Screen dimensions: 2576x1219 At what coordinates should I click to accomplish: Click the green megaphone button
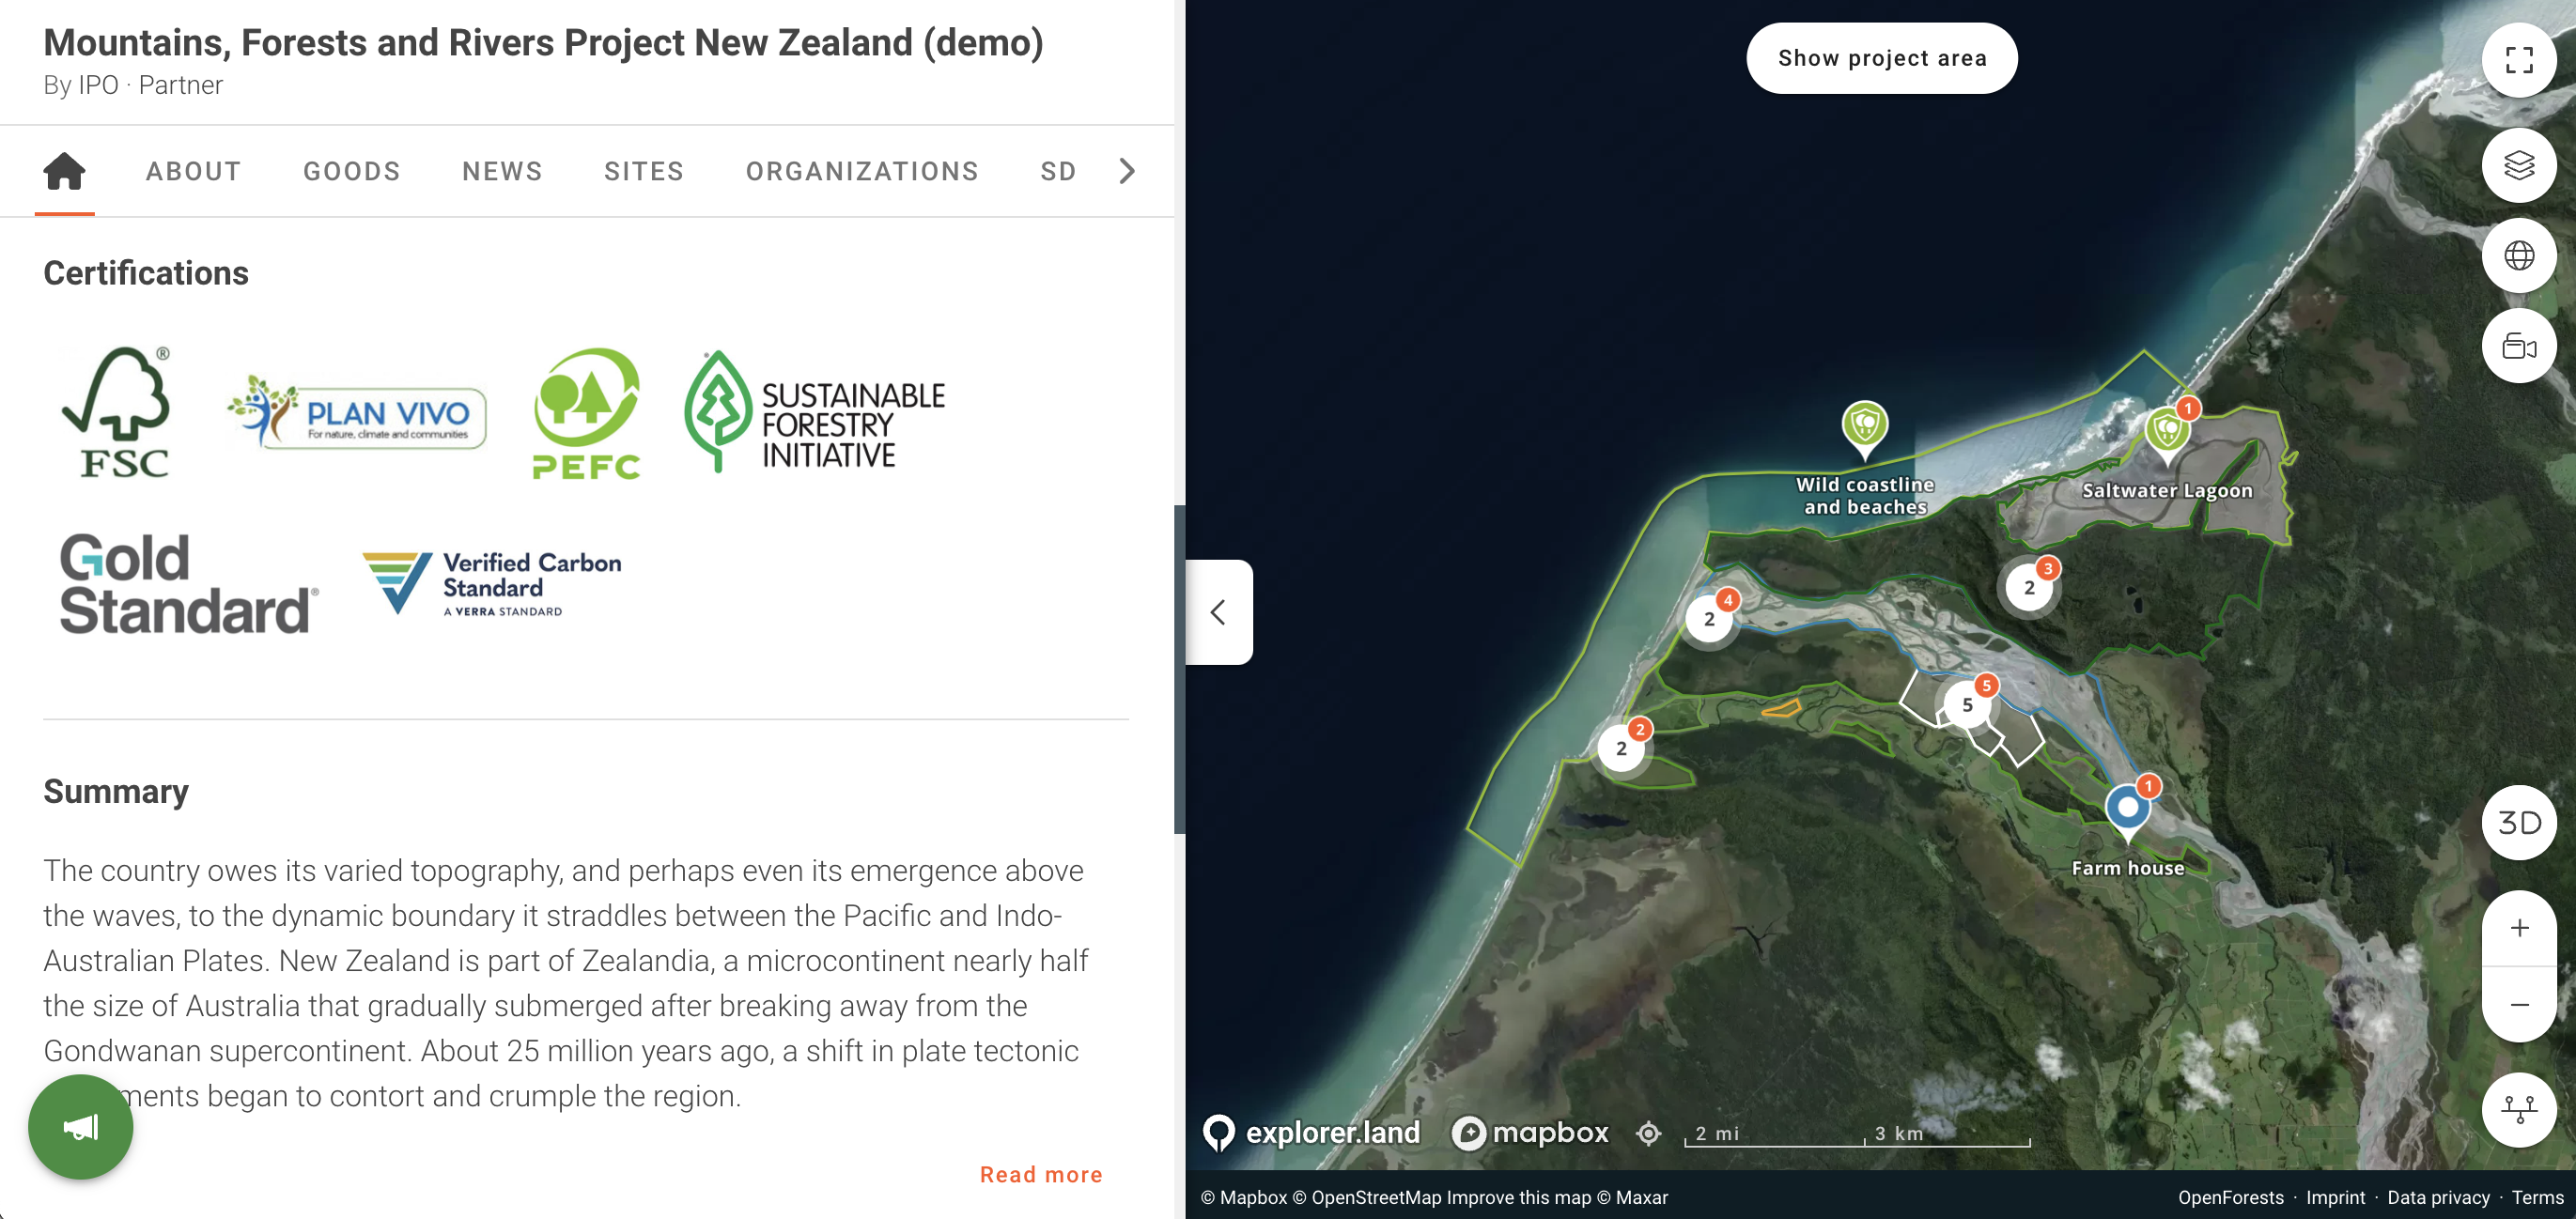pyautogui.click(x=80, y=1127)
